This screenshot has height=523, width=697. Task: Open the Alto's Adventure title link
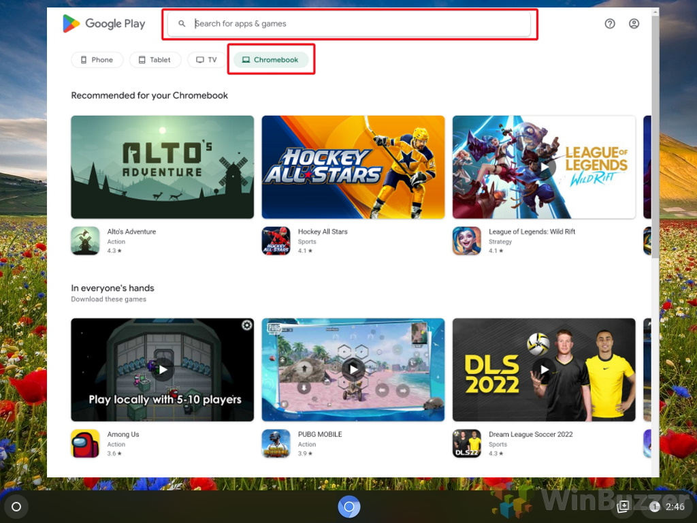(x=131, y=232)
